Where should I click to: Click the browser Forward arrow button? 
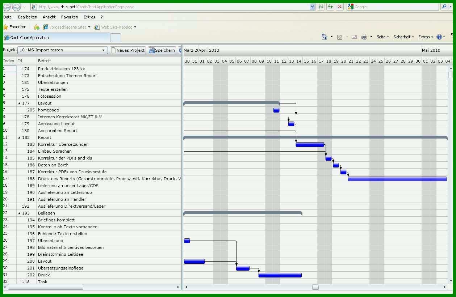(16, 7)
